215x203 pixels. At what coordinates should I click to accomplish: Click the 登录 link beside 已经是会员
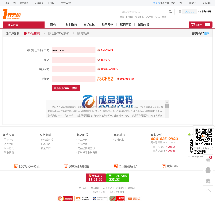click(x=207, y=33)
